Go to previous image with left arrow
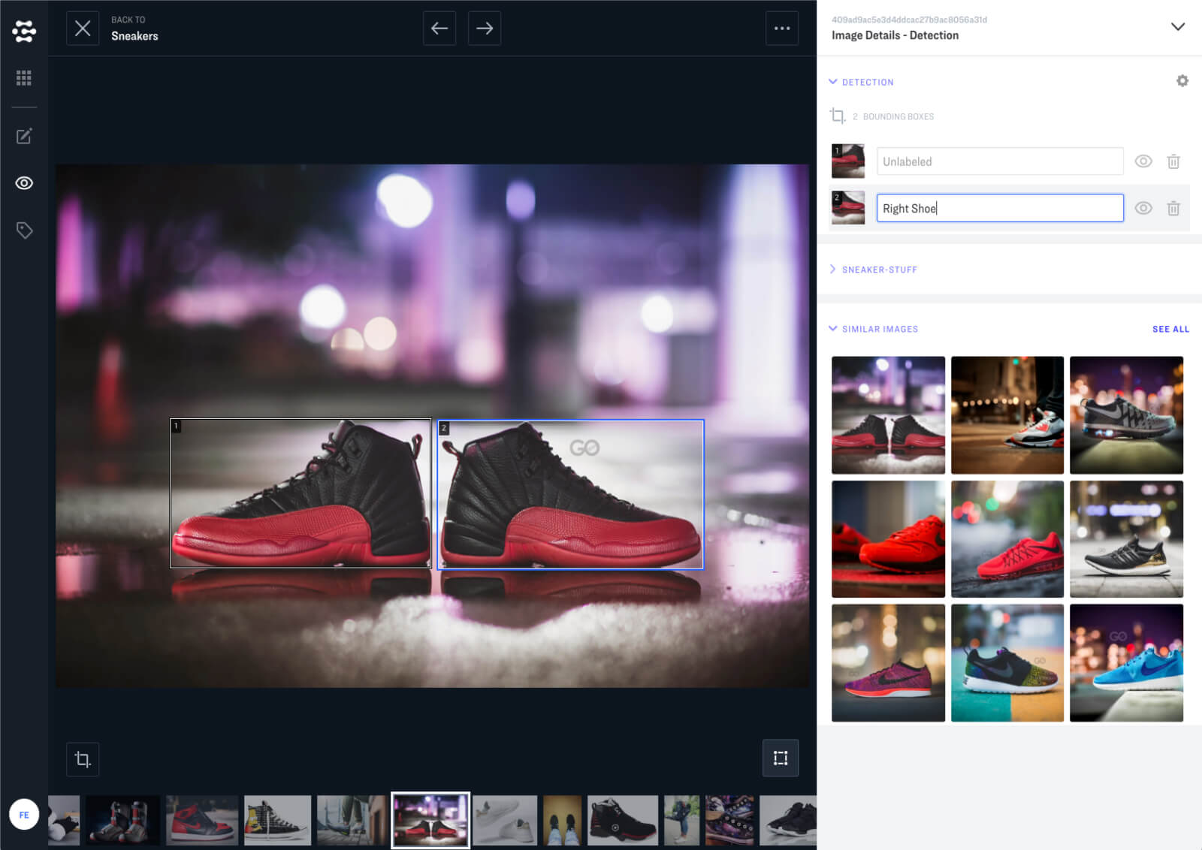The image size is (1202, 850). pos(439,29)
